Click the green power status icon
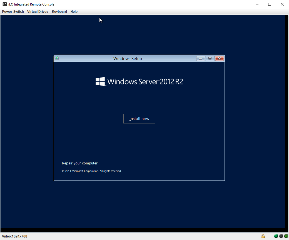The image size is (289, 240). tap(286, 236)
